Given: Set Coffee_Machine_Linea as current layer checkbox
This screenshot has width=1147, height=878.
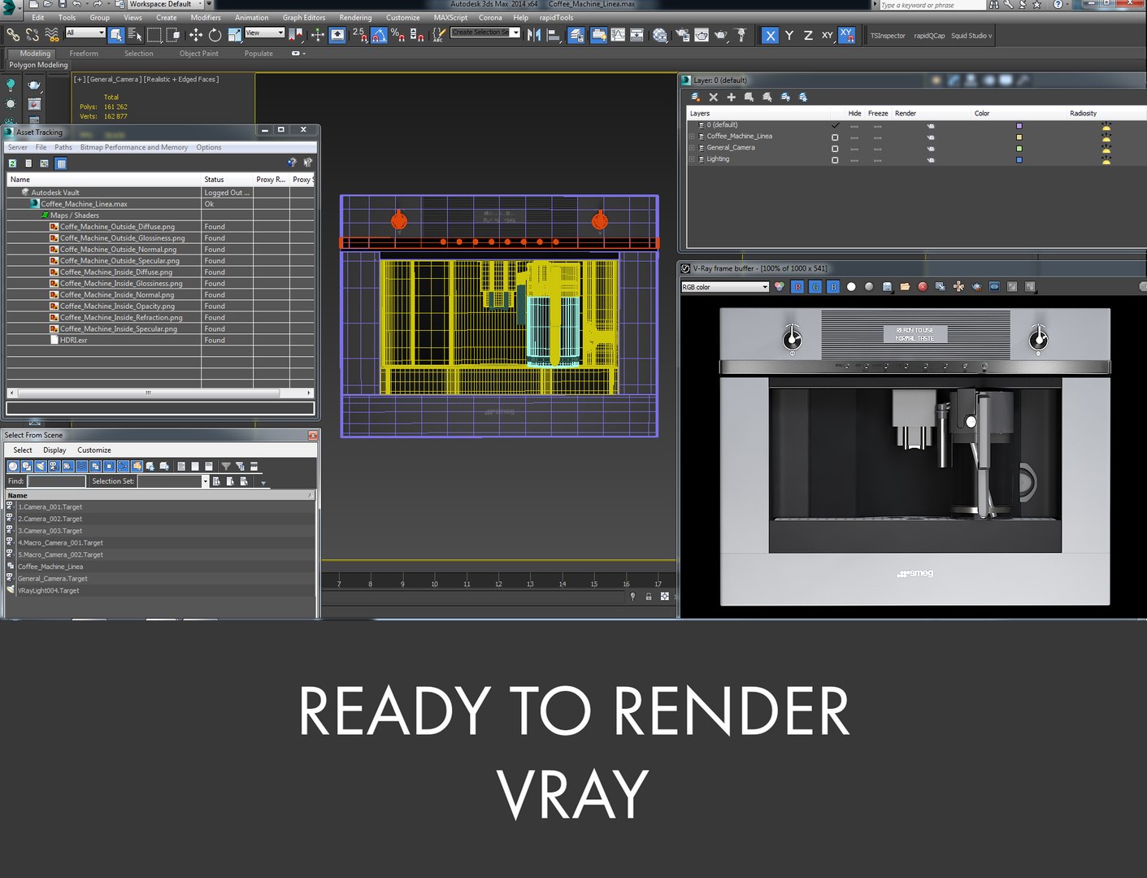Looking at the screenshot, I should (x=835, y=137).
